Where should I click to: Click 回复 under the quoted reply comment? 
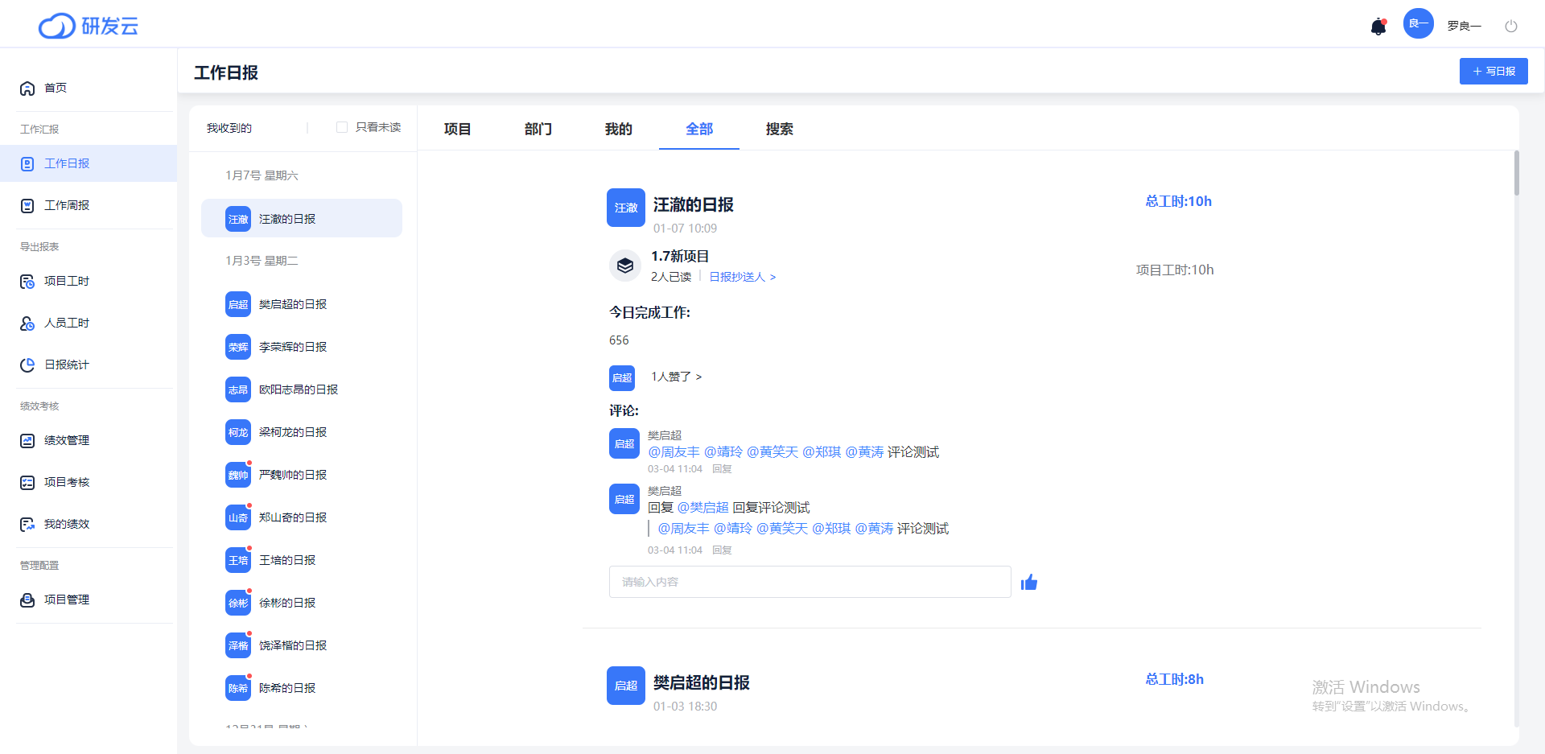click(722, 550)
